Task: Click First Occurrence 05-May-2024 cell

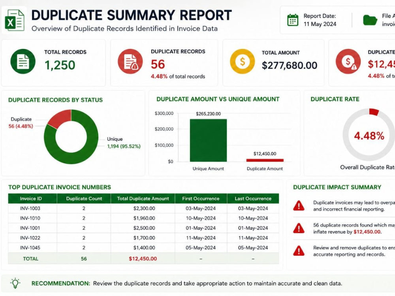Action: tap(201, 248)
